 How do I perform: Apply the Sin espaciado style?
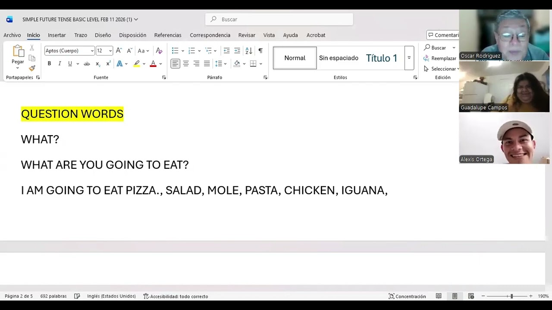point(339,58)
